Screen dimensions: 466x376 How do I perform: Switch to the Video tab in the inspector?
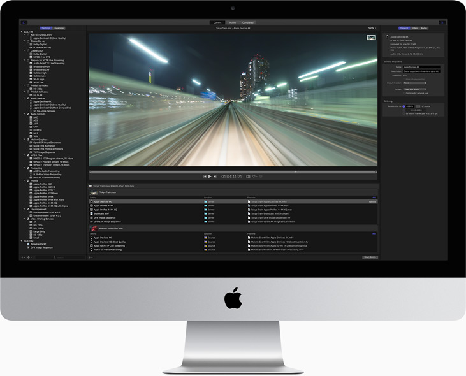414,28
